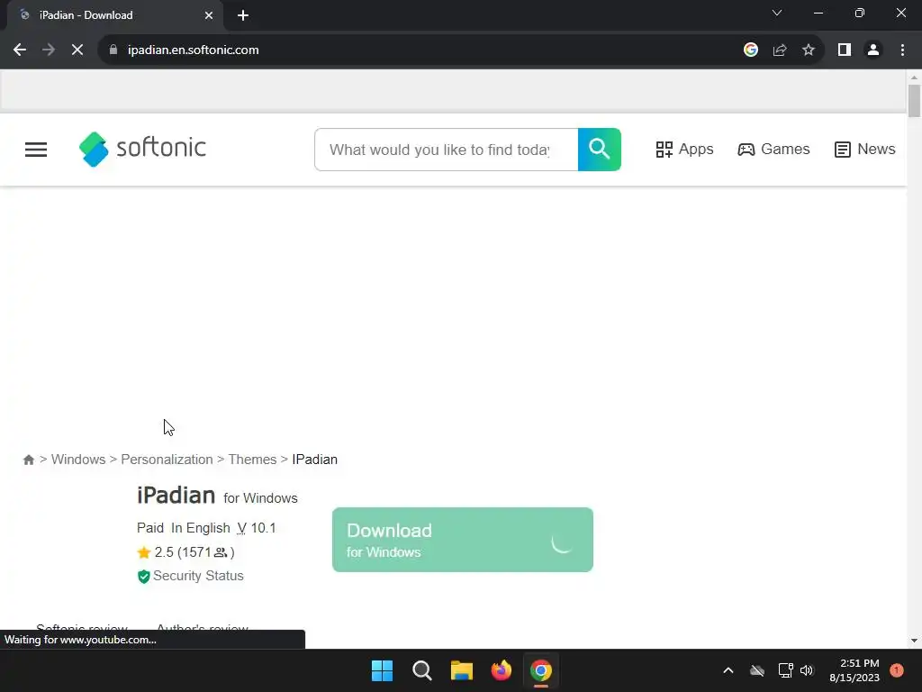Open the Themes breadcrumb link
Image resolution: width=922 pixels, height=692 pixels.
(x=252, y=460)
